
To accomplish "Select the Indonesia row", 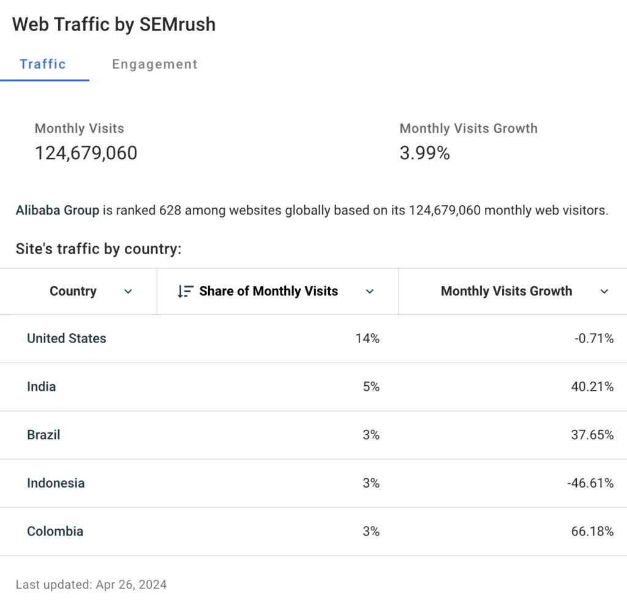I will 56,483.
